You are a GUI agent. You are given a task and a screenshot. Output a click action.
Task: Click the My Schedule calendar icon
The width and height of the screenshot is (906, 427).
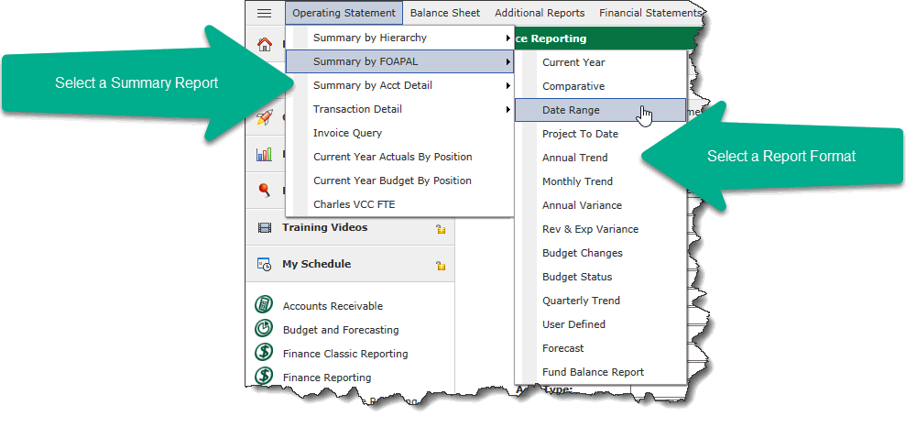pyautogui.click(x=265, y=265)
